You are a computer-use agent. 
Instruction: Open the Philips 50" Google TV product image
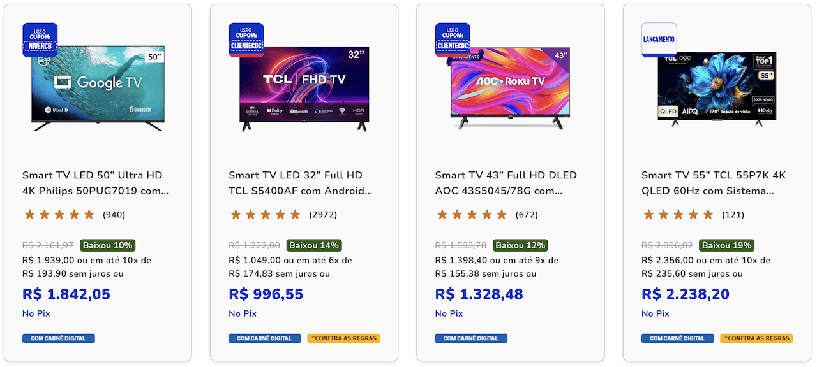click(98, 88)
